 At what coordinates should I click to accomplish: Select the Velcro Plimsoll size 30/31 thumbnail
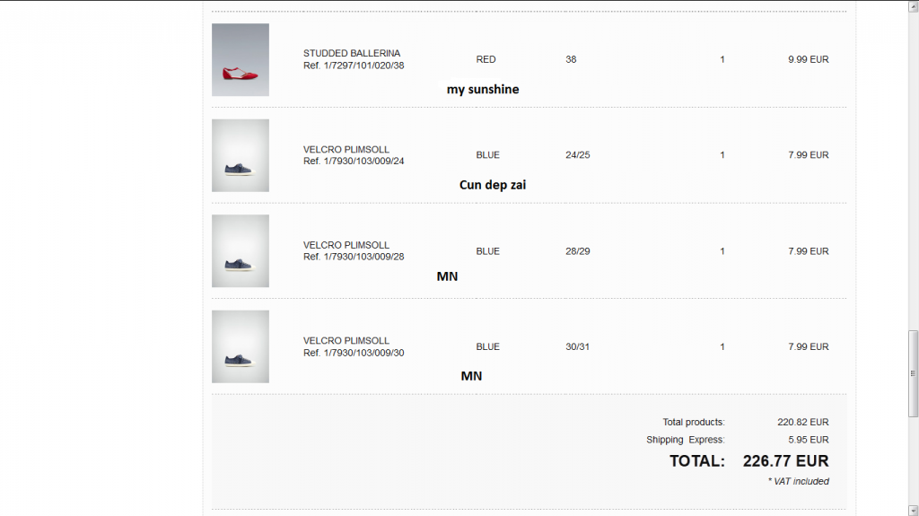point(241,346)
